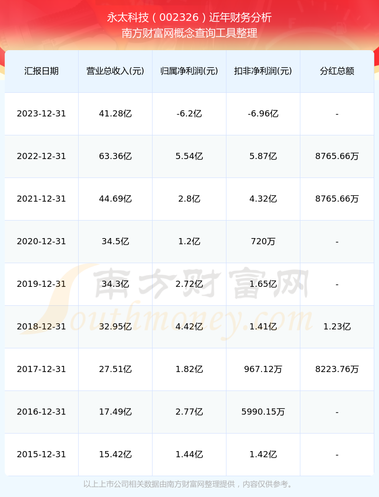
Task: Click the date cell 2016-12-31
Action: [x=42, y=412]
